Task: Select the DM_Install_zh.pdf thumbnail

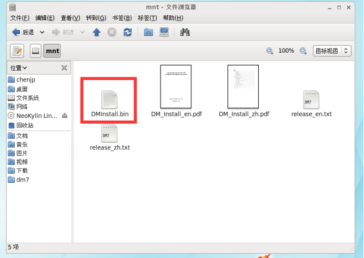Action: click(x=243, y=86)
